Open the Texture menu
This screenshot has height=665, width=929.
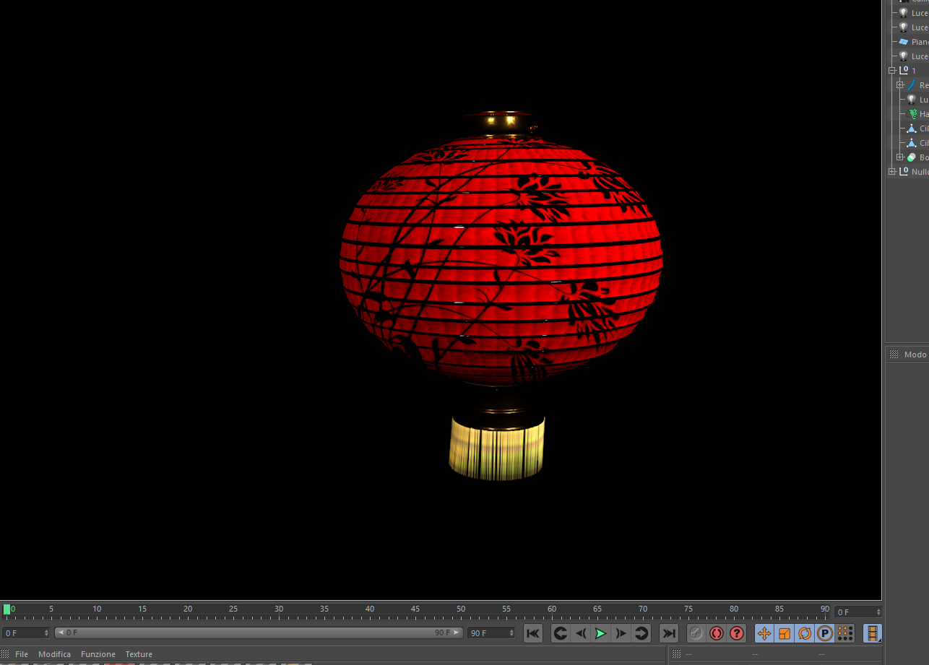139,654
